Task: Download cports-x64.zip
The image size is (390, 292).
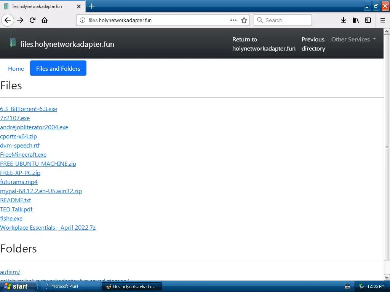Action: pos(18,136)
